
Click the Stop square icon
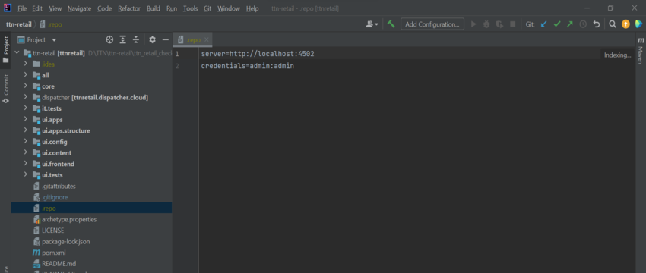click(x=512, y=24)
